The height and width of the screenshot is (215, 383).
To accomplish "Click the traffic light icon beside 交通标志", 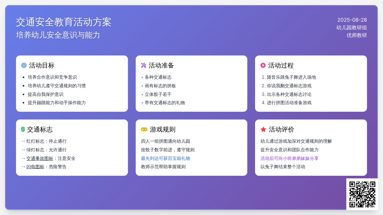I will tap(23, 129).
